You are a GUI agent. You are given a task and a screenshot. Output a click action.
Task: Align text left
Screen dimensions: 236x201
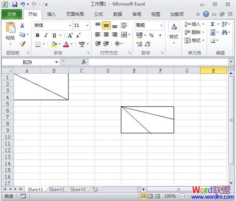(x=98, y=35)
